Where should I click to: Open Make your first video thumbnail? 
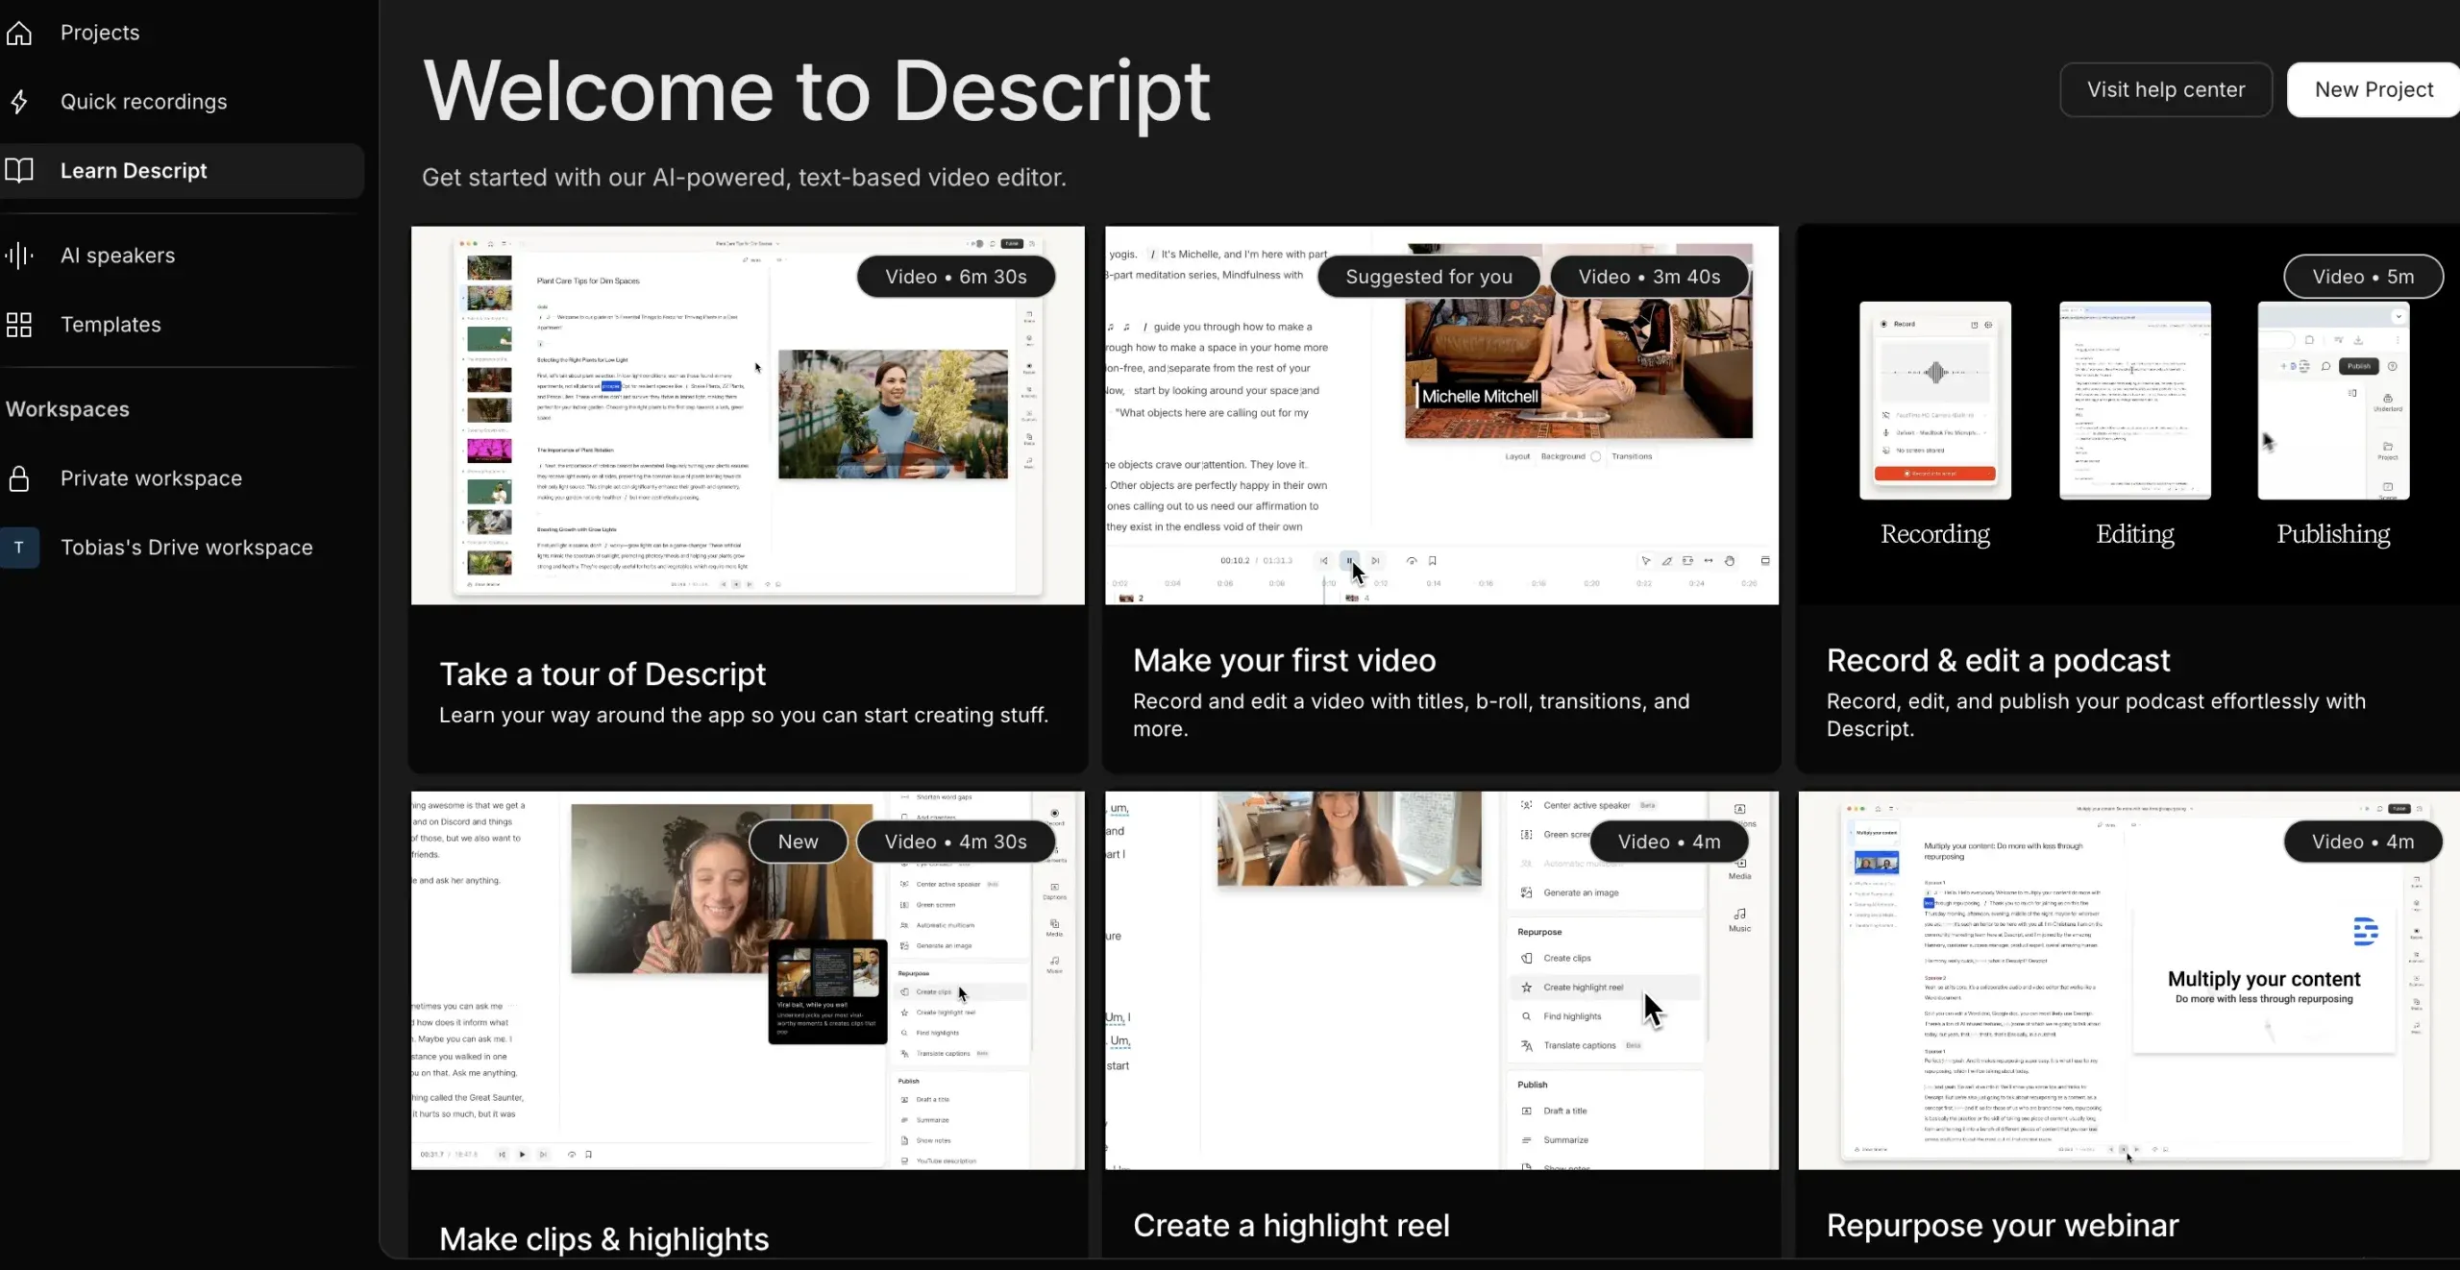click(1441, 415)
